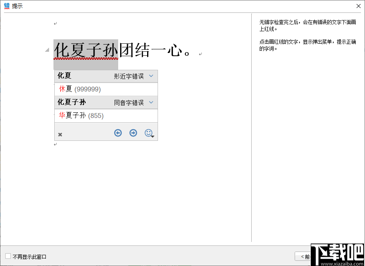Click the hint paragraph starting 无错字检查完之后
This screenshot has width=365, height=266.
point(308,26)
